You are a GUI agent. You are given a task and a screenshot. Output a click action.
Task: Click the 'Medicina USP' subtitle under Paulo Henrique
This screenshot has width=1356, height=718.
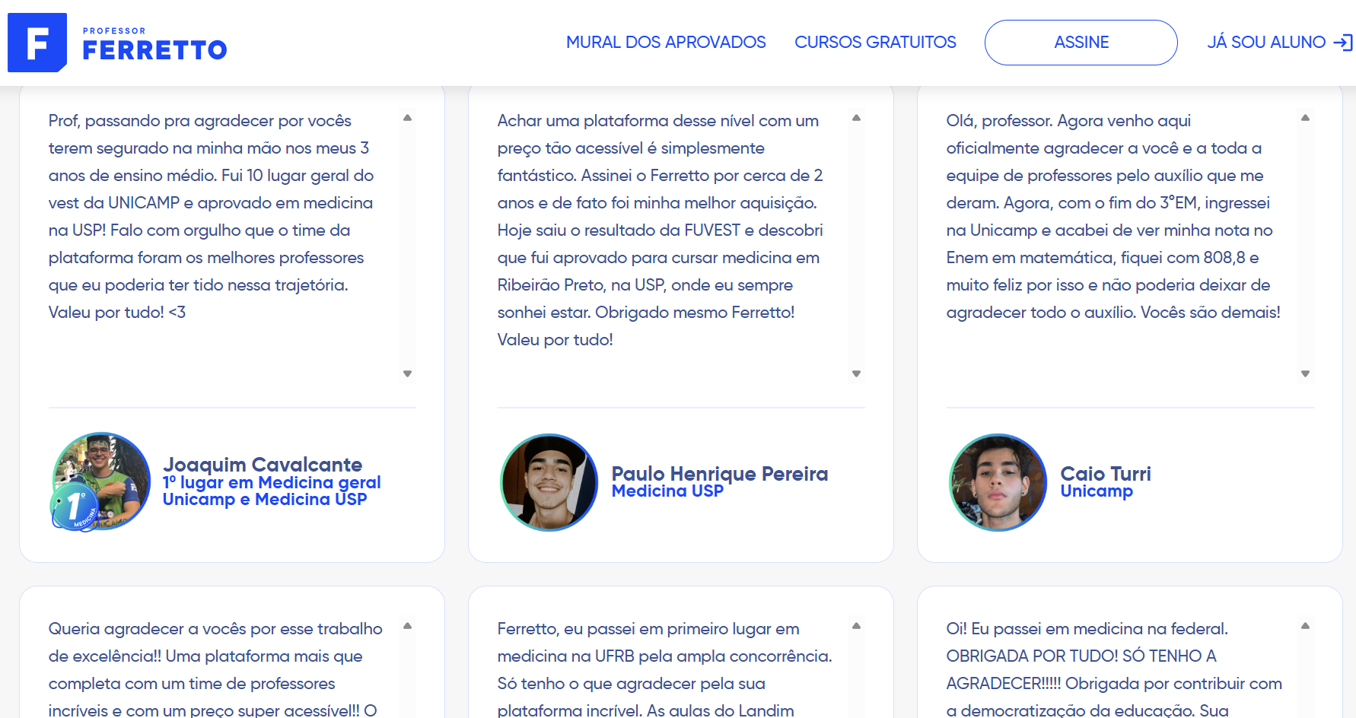pyautogui.click(x=667, y=491)
